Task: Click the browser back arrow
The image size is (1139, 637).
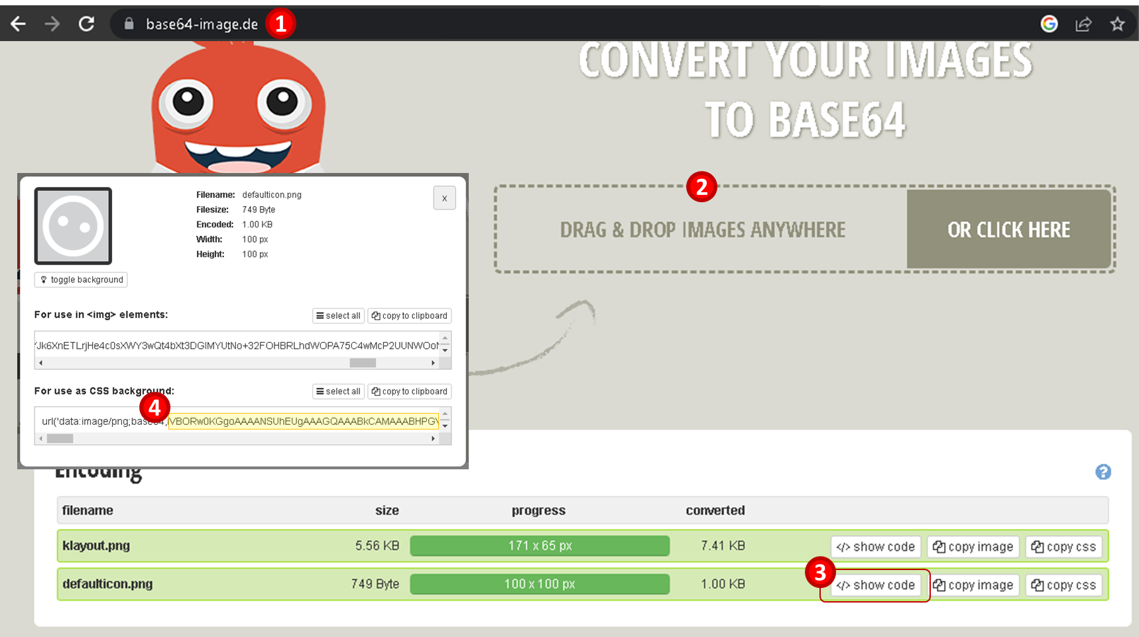Action: pos(19,25)
